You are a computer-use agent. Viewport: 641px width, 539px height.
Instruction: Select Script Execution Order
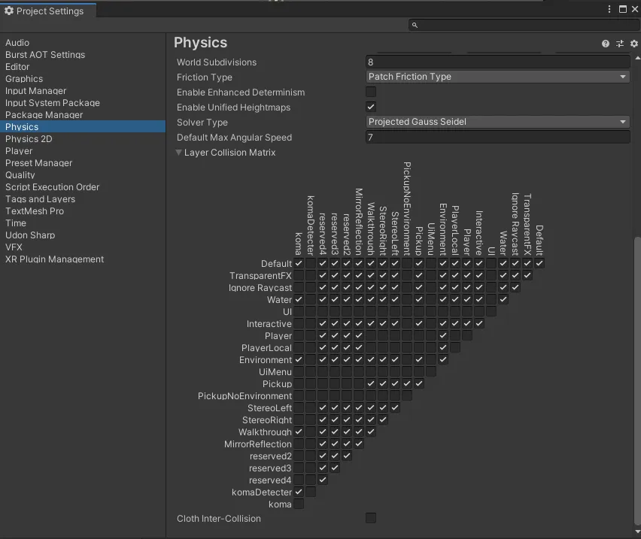[83, 187]
